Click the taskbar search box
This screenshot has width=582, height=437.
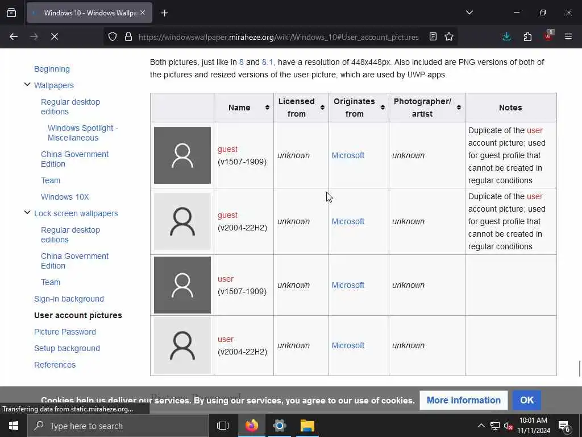(x=118, y=426)
